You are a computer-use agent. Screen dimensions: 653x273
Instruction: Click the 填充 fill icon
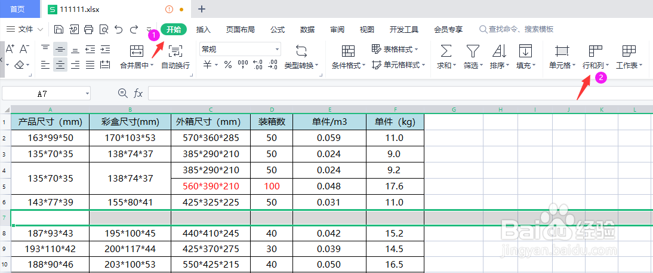(x=526, y=51)
